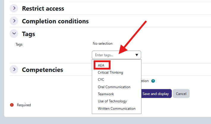Screen dimensions: 211x124
Task: Choose the Use of Technology tag
Action: [x=112, y=101]
